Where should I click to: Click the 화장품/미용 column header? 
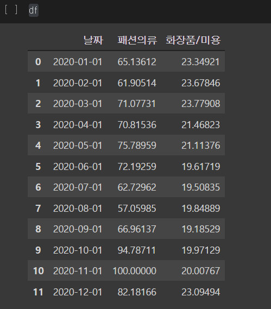coord(193,40)
